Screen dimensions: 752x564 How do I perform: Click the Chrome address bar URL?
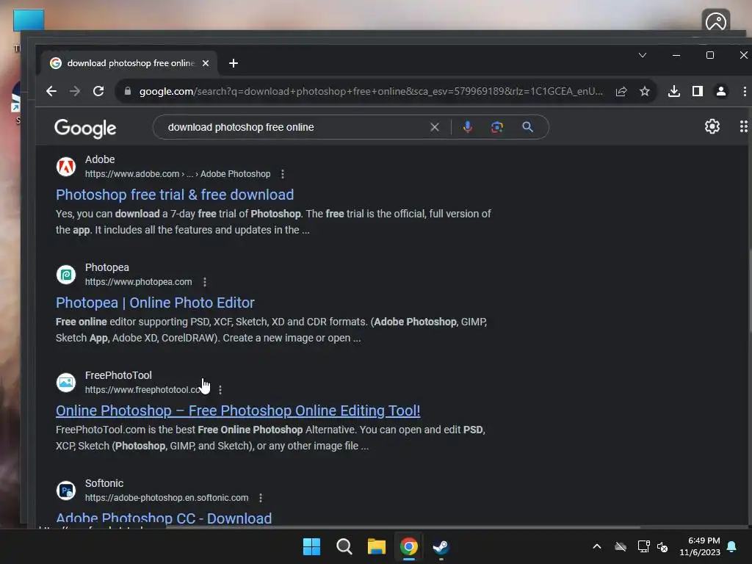[370, 91]
